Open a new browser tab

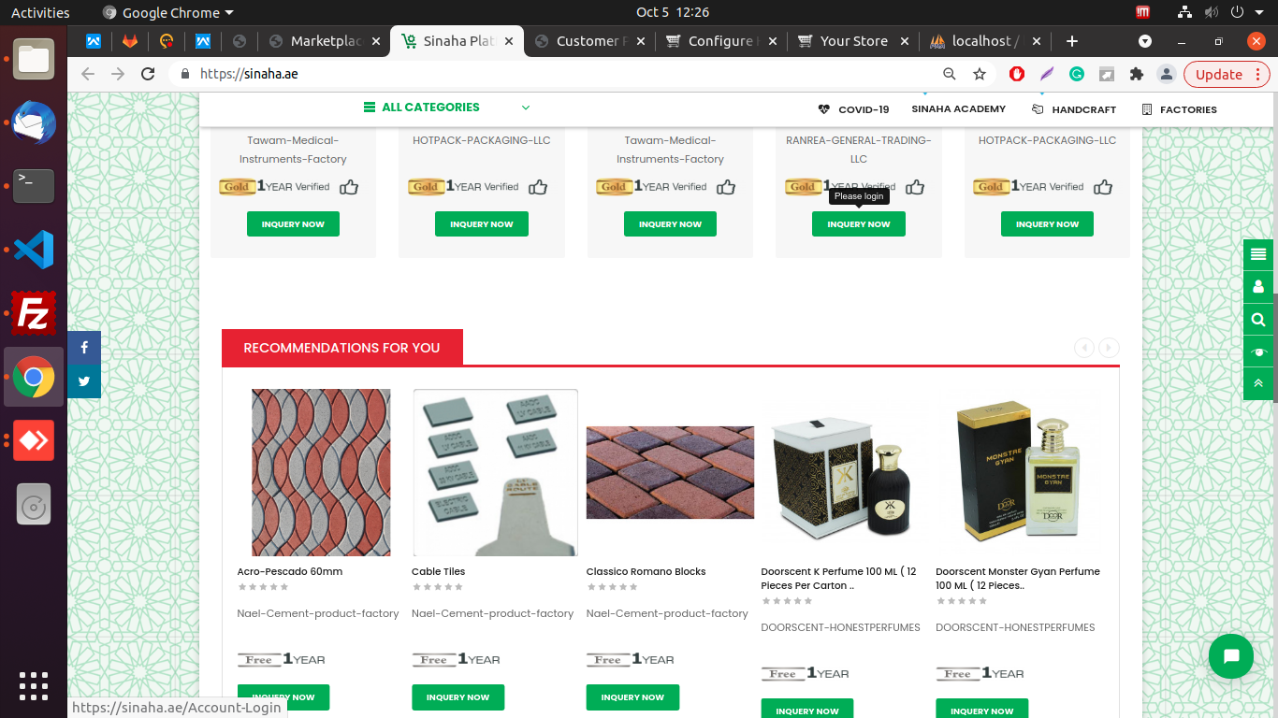coord(1072,41)
